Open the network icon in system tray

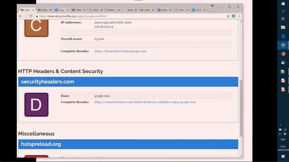point(285,130)
